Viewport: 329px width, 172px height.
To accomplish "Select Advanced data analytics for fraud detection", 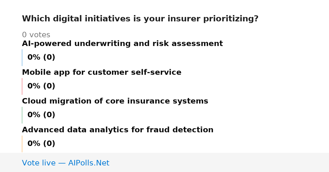I will coord(118,130).
